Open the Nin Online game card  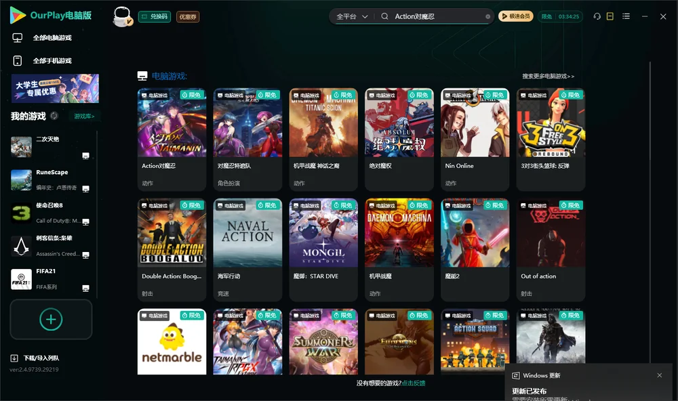(x=475, y=139)
